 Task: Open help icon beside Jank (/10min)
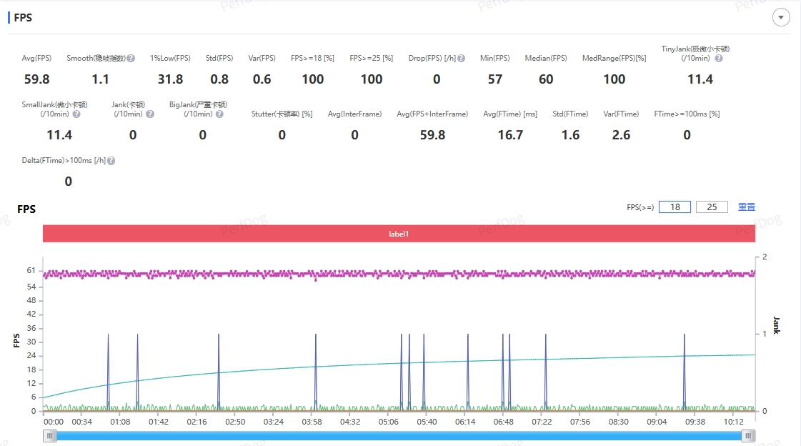[150, 114]
